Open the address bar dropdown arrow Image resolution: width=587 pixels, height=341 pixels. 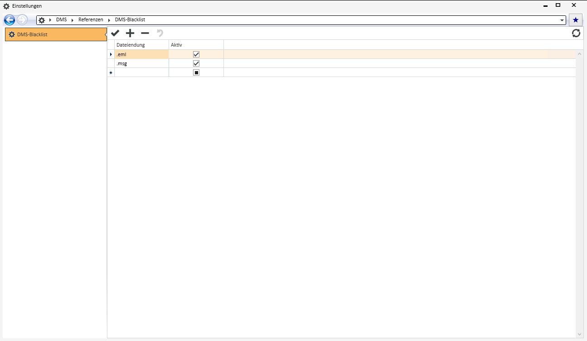point(562,20)
